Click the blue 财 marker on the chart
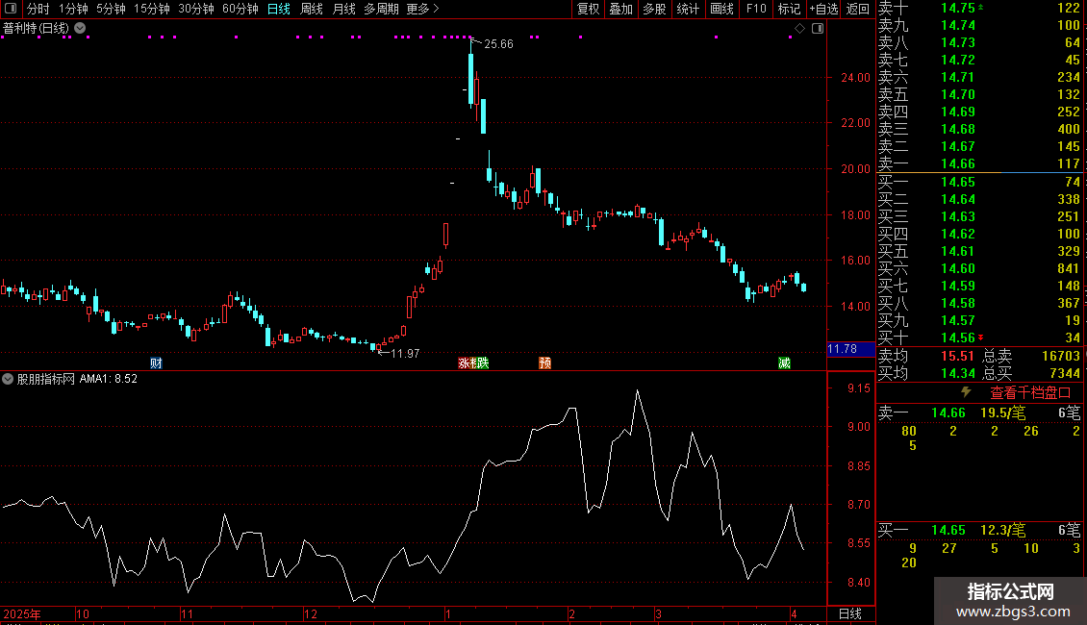1087x625 pixels. [156, 363]
